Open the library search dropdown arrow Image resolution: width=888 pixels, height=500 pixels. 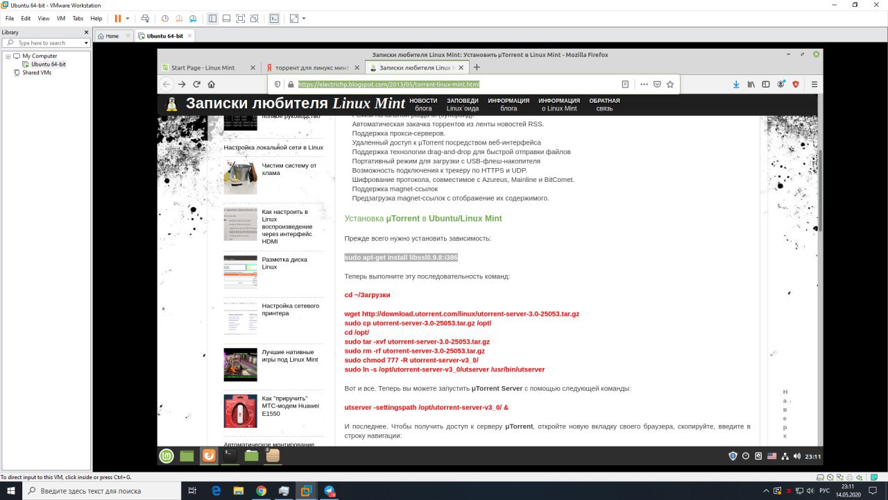point(87,43)
